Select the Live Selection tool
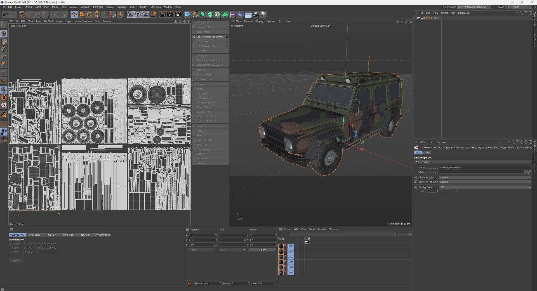The image size is (537, 291). (23, 14)
